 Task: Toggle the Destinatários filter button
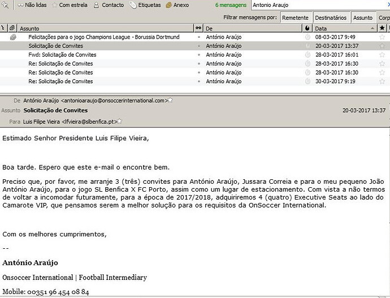pyautogui.click(x=331, y=18)
